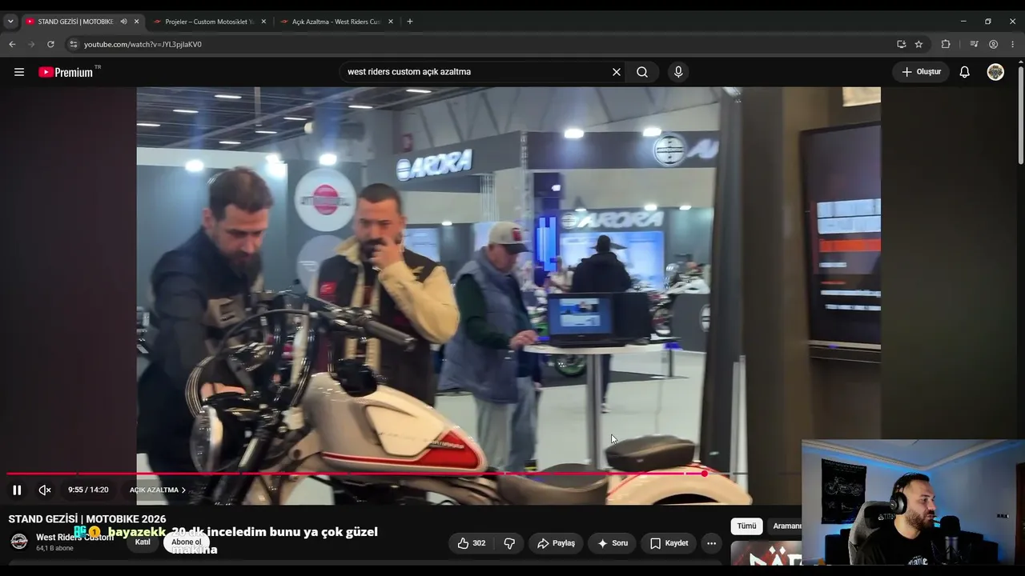Close the STAND GEZİSİ tab
The height and width of the screenshot is (576, 1025).
[x=136, y=22]
